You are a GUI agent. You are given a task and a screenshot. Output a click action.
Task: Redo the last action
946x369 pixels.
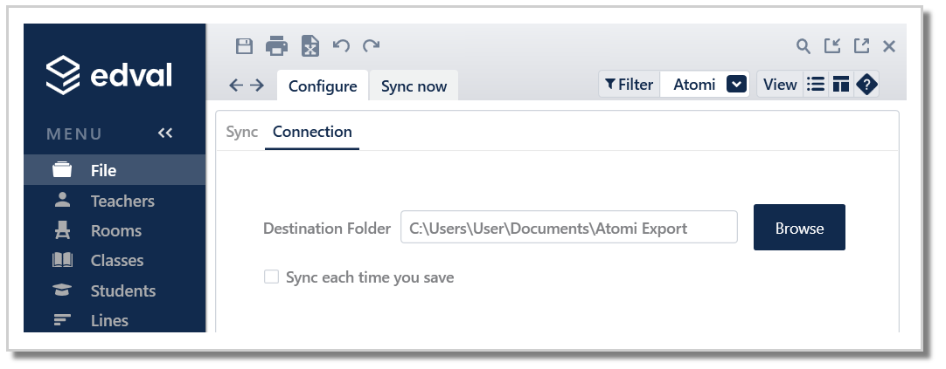372,46
